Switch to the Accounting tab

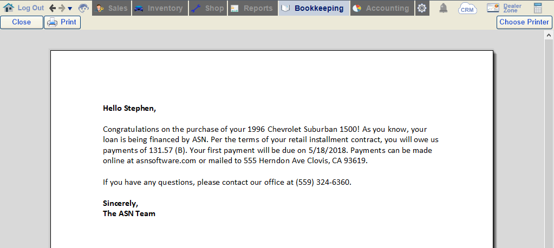click(382, 8)
